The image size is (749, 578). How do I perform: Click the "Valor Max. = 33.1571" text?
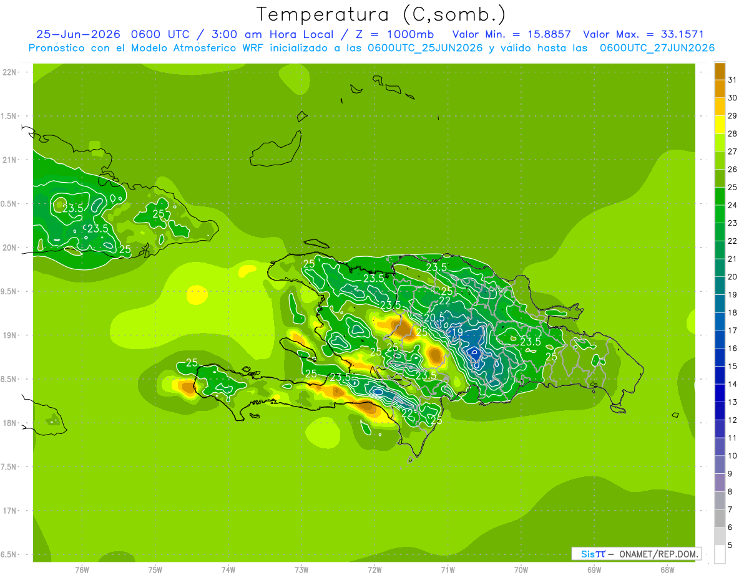coord(642,34)
